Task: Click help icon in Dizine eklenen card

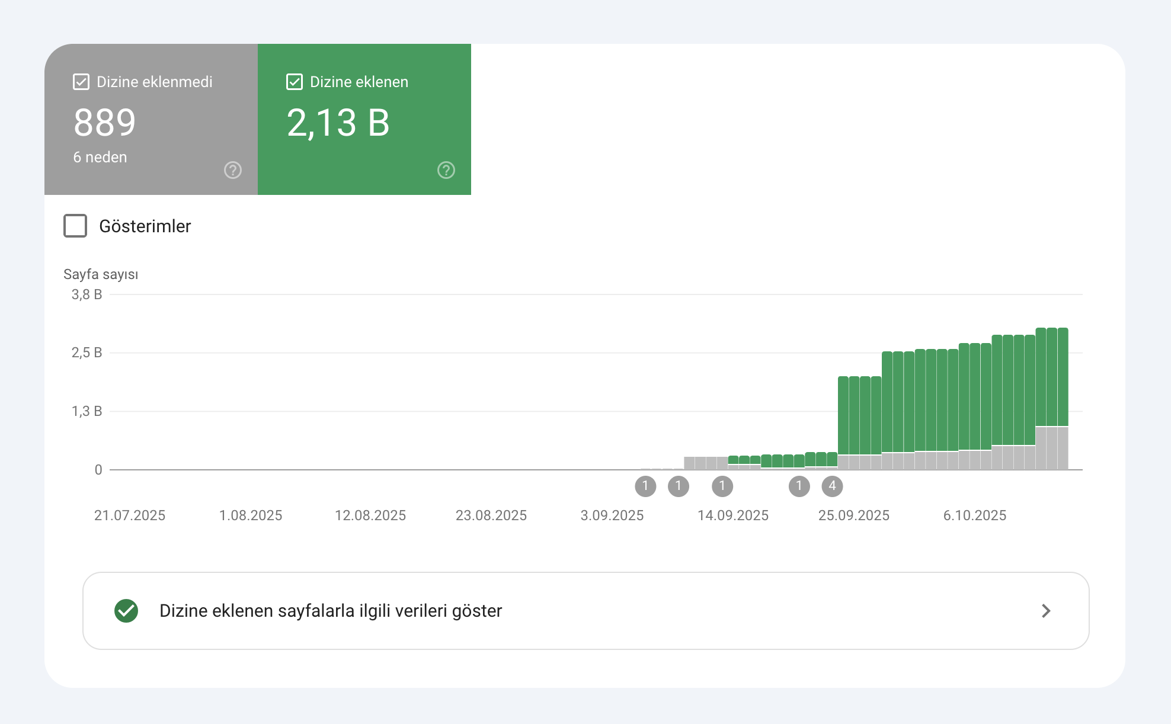Action: [446, 170]
